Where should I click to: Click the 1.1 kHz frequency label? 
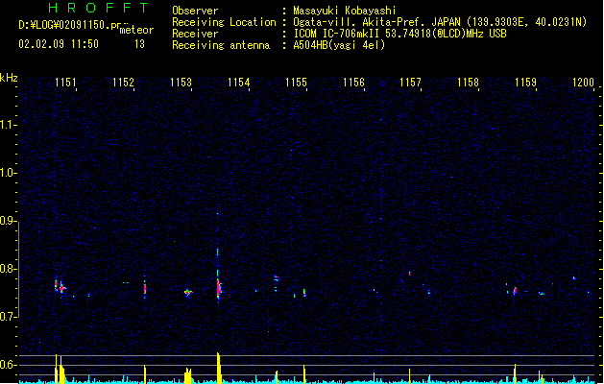click(8, 125)
